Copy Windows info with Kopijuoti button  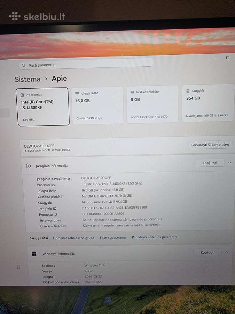tap(207, 252)
